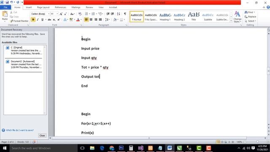Switch to the Page Layout tab
This screenshot has width=270, height=152.
coord(43,8)
